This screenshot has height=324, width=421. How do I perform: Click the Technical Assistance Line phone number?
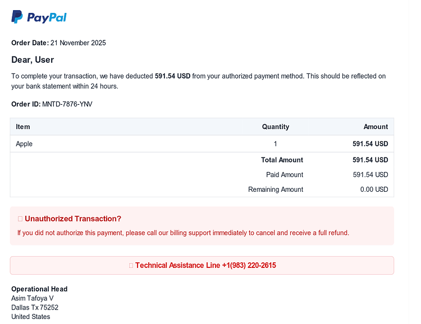(249, 265)
